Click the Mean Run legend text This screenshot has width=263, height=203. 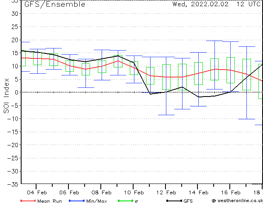(49, 201)
